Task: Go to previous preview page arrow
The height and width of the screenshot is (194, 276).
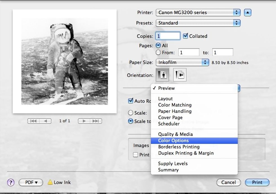Action: click(45, 121)
